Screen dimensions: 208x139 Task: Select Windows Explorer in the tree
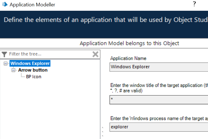click(x=30, y=63)
